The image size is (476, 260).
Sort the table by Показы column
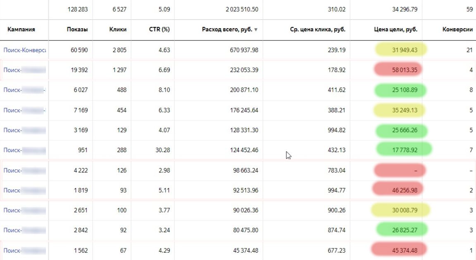tap(77, 29)
